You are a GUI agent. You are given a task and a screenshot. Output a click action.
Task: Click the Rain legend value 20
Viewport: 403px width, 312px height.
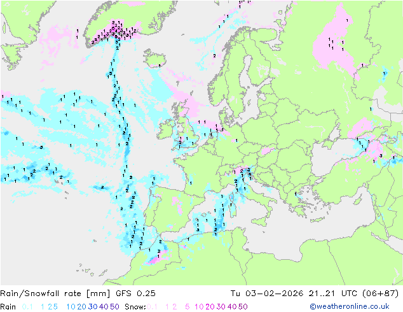tap(82, 307)
